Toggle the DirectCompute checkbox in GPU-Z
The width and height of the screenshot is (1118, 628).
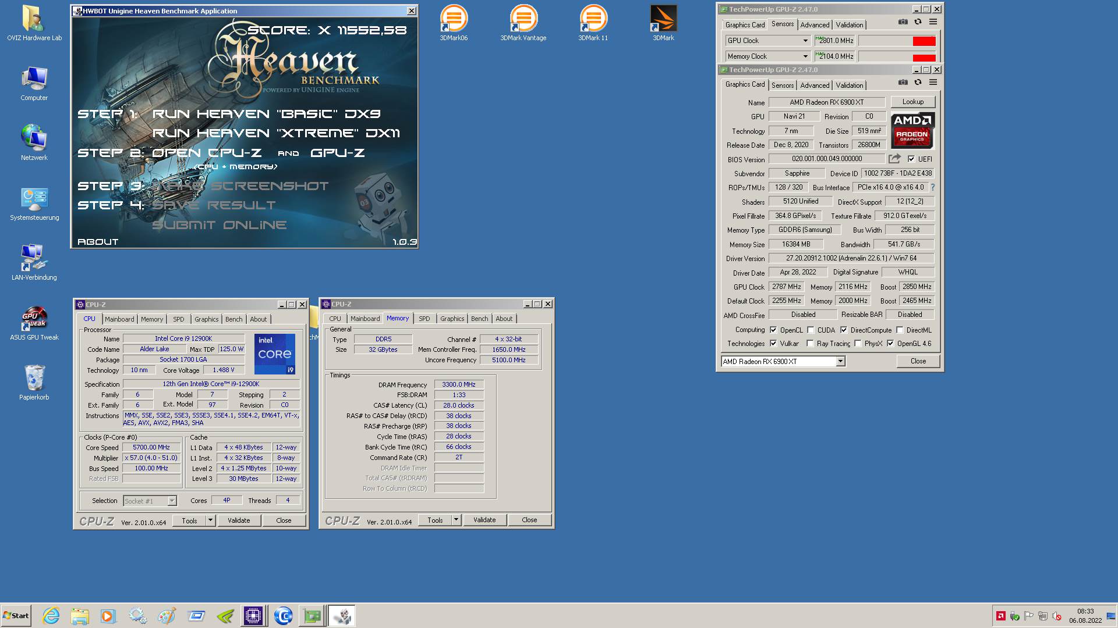point(843,330)
